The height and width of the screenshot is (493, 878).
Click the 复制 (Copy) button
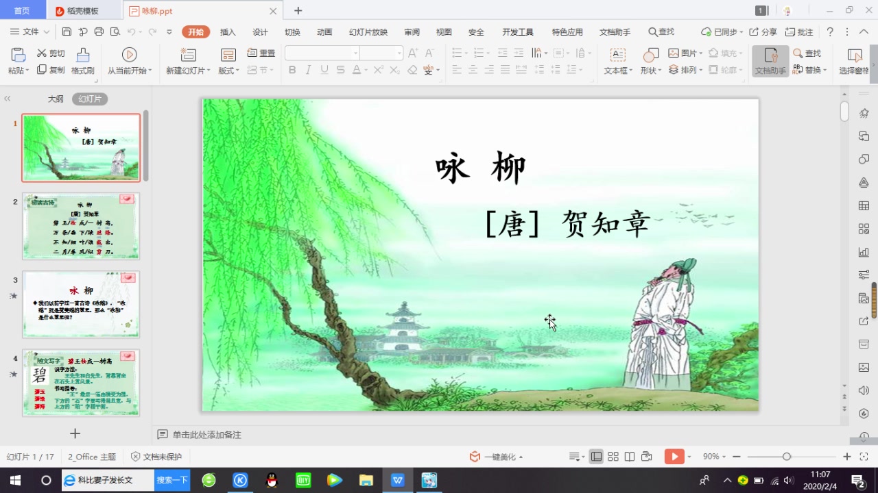click(51, 70)
